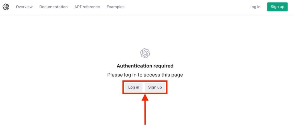Click the OpenAI logo in the header

6,7
